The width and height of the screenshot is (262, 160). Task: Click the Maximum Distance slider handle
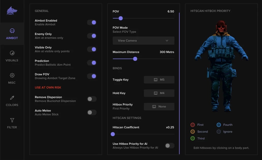point(135,59)
